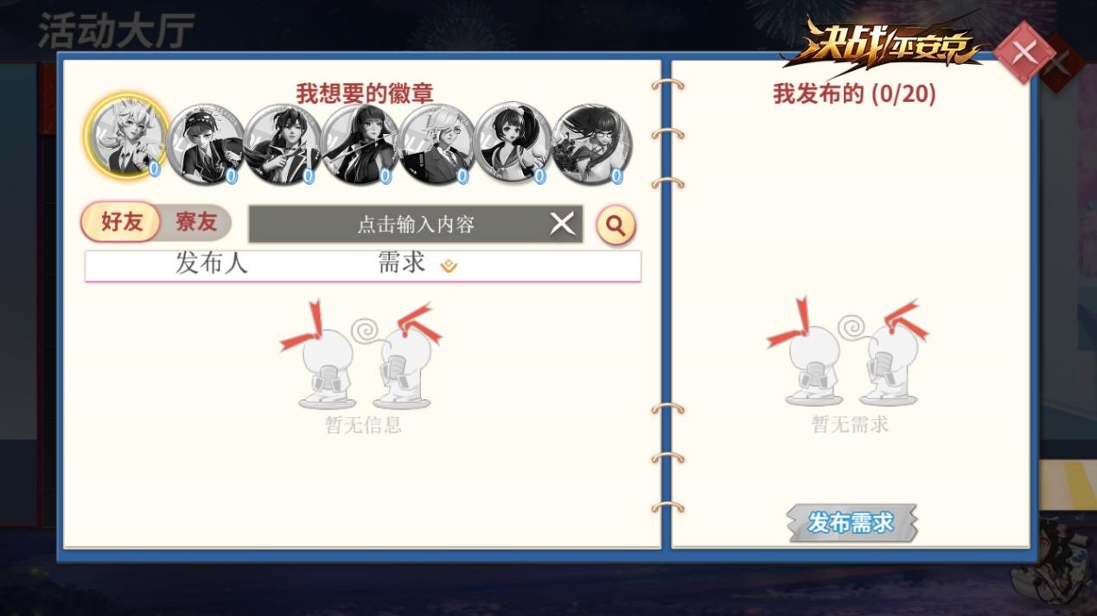
Task: Click the 发布需求 button
Action: click(x=851, y=523)
